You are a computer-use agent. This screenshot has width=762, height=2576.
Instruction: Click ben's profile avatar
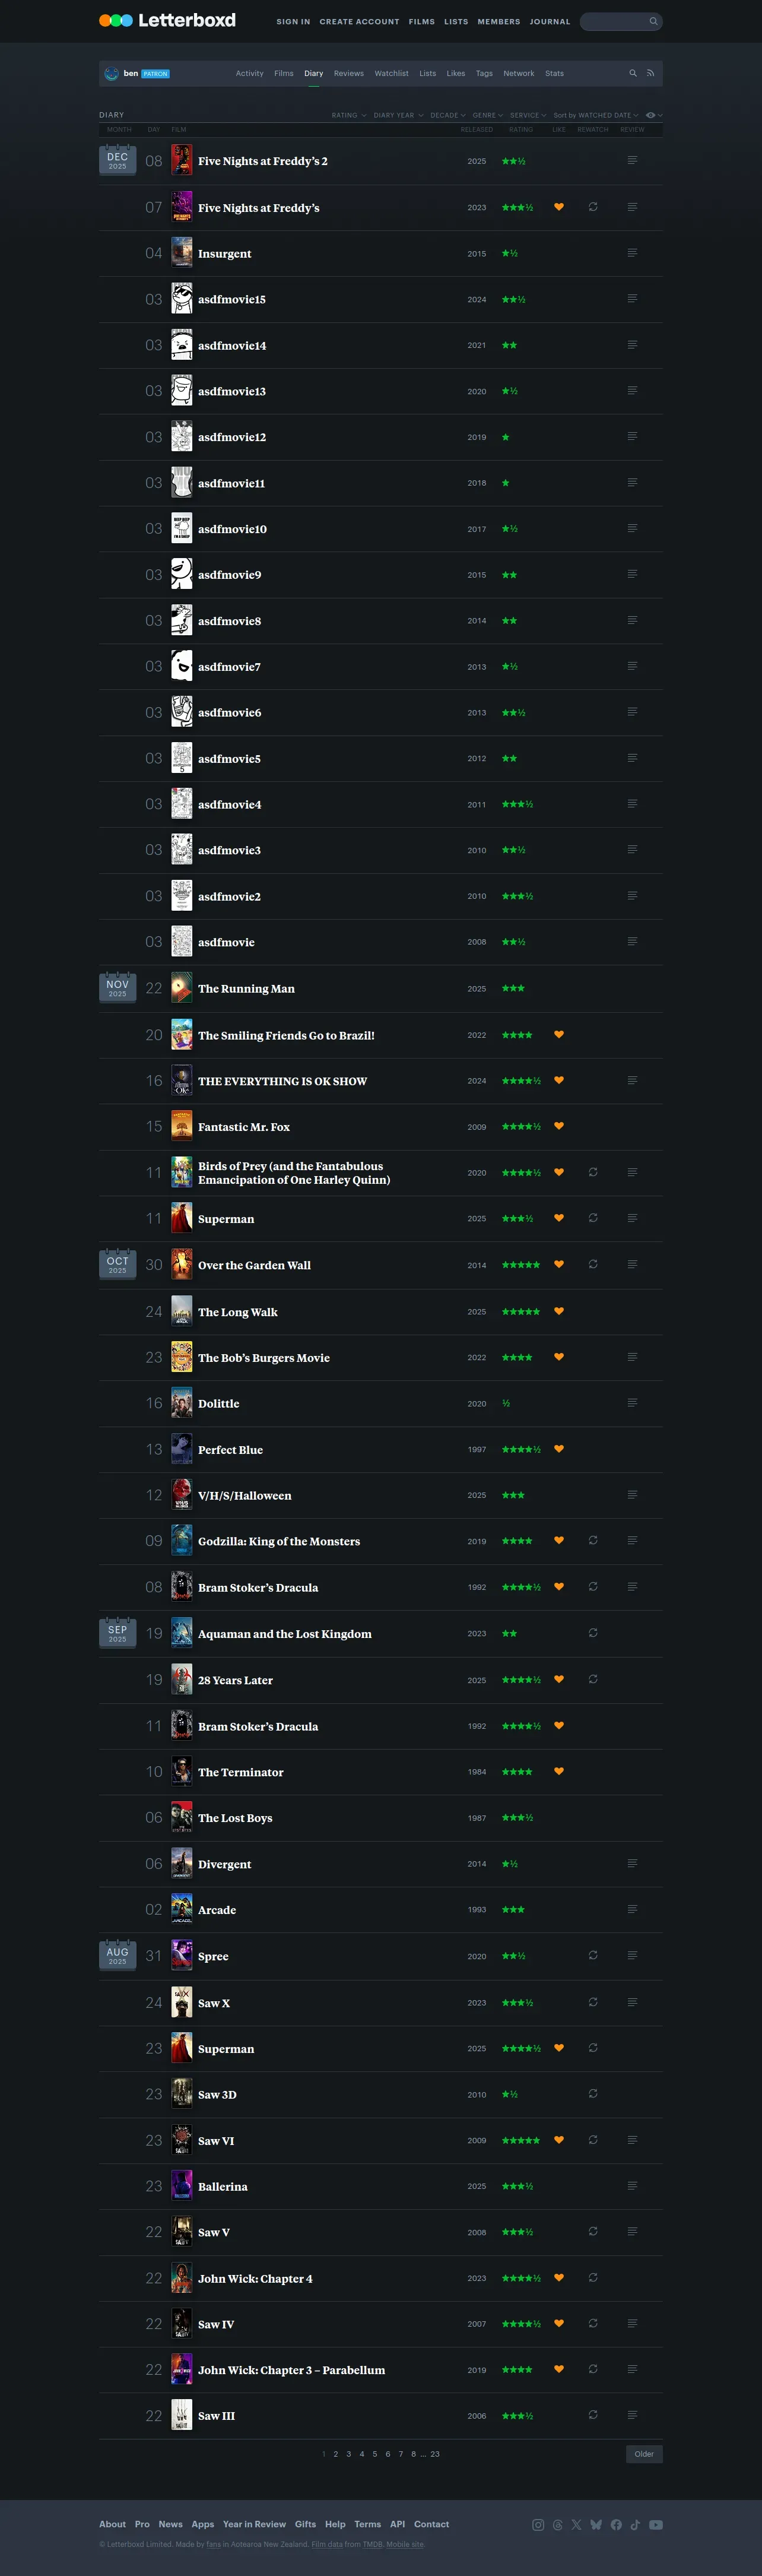pos(111,73)
